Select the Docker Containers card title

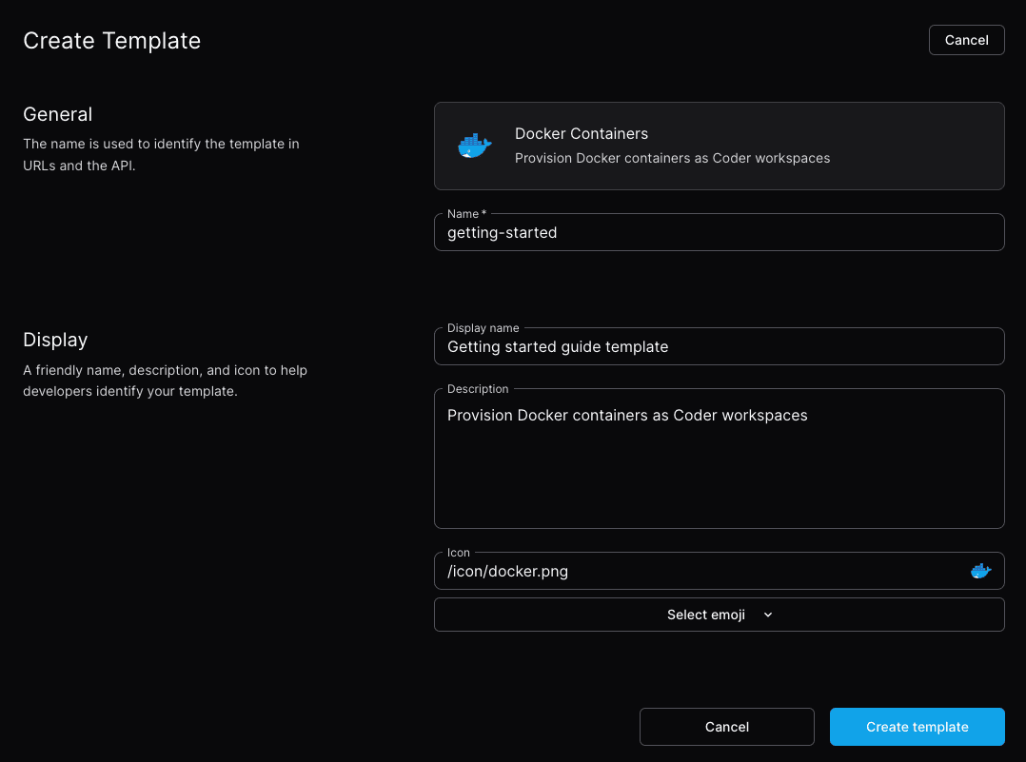click(x=581, y=133)
